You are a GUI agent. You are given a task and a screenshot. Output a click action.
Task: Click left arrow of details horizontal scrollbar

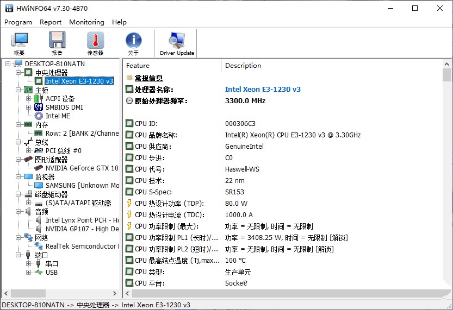click(x=127, y=293)
